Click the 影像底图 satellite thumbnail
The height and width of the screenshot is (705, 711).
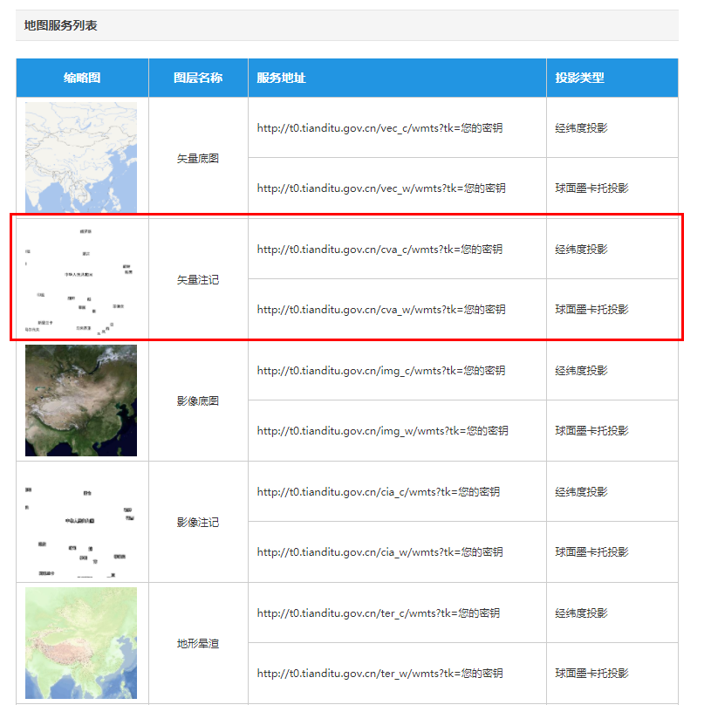click(81, 400)
